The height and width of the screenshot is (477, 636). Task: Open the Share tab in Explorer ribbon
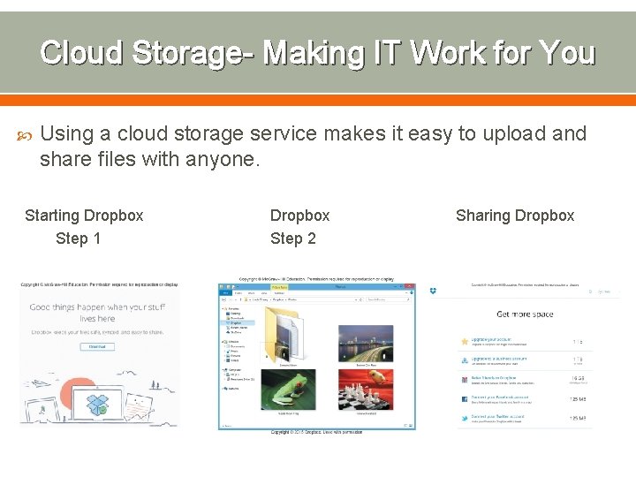tap(251, 293)
